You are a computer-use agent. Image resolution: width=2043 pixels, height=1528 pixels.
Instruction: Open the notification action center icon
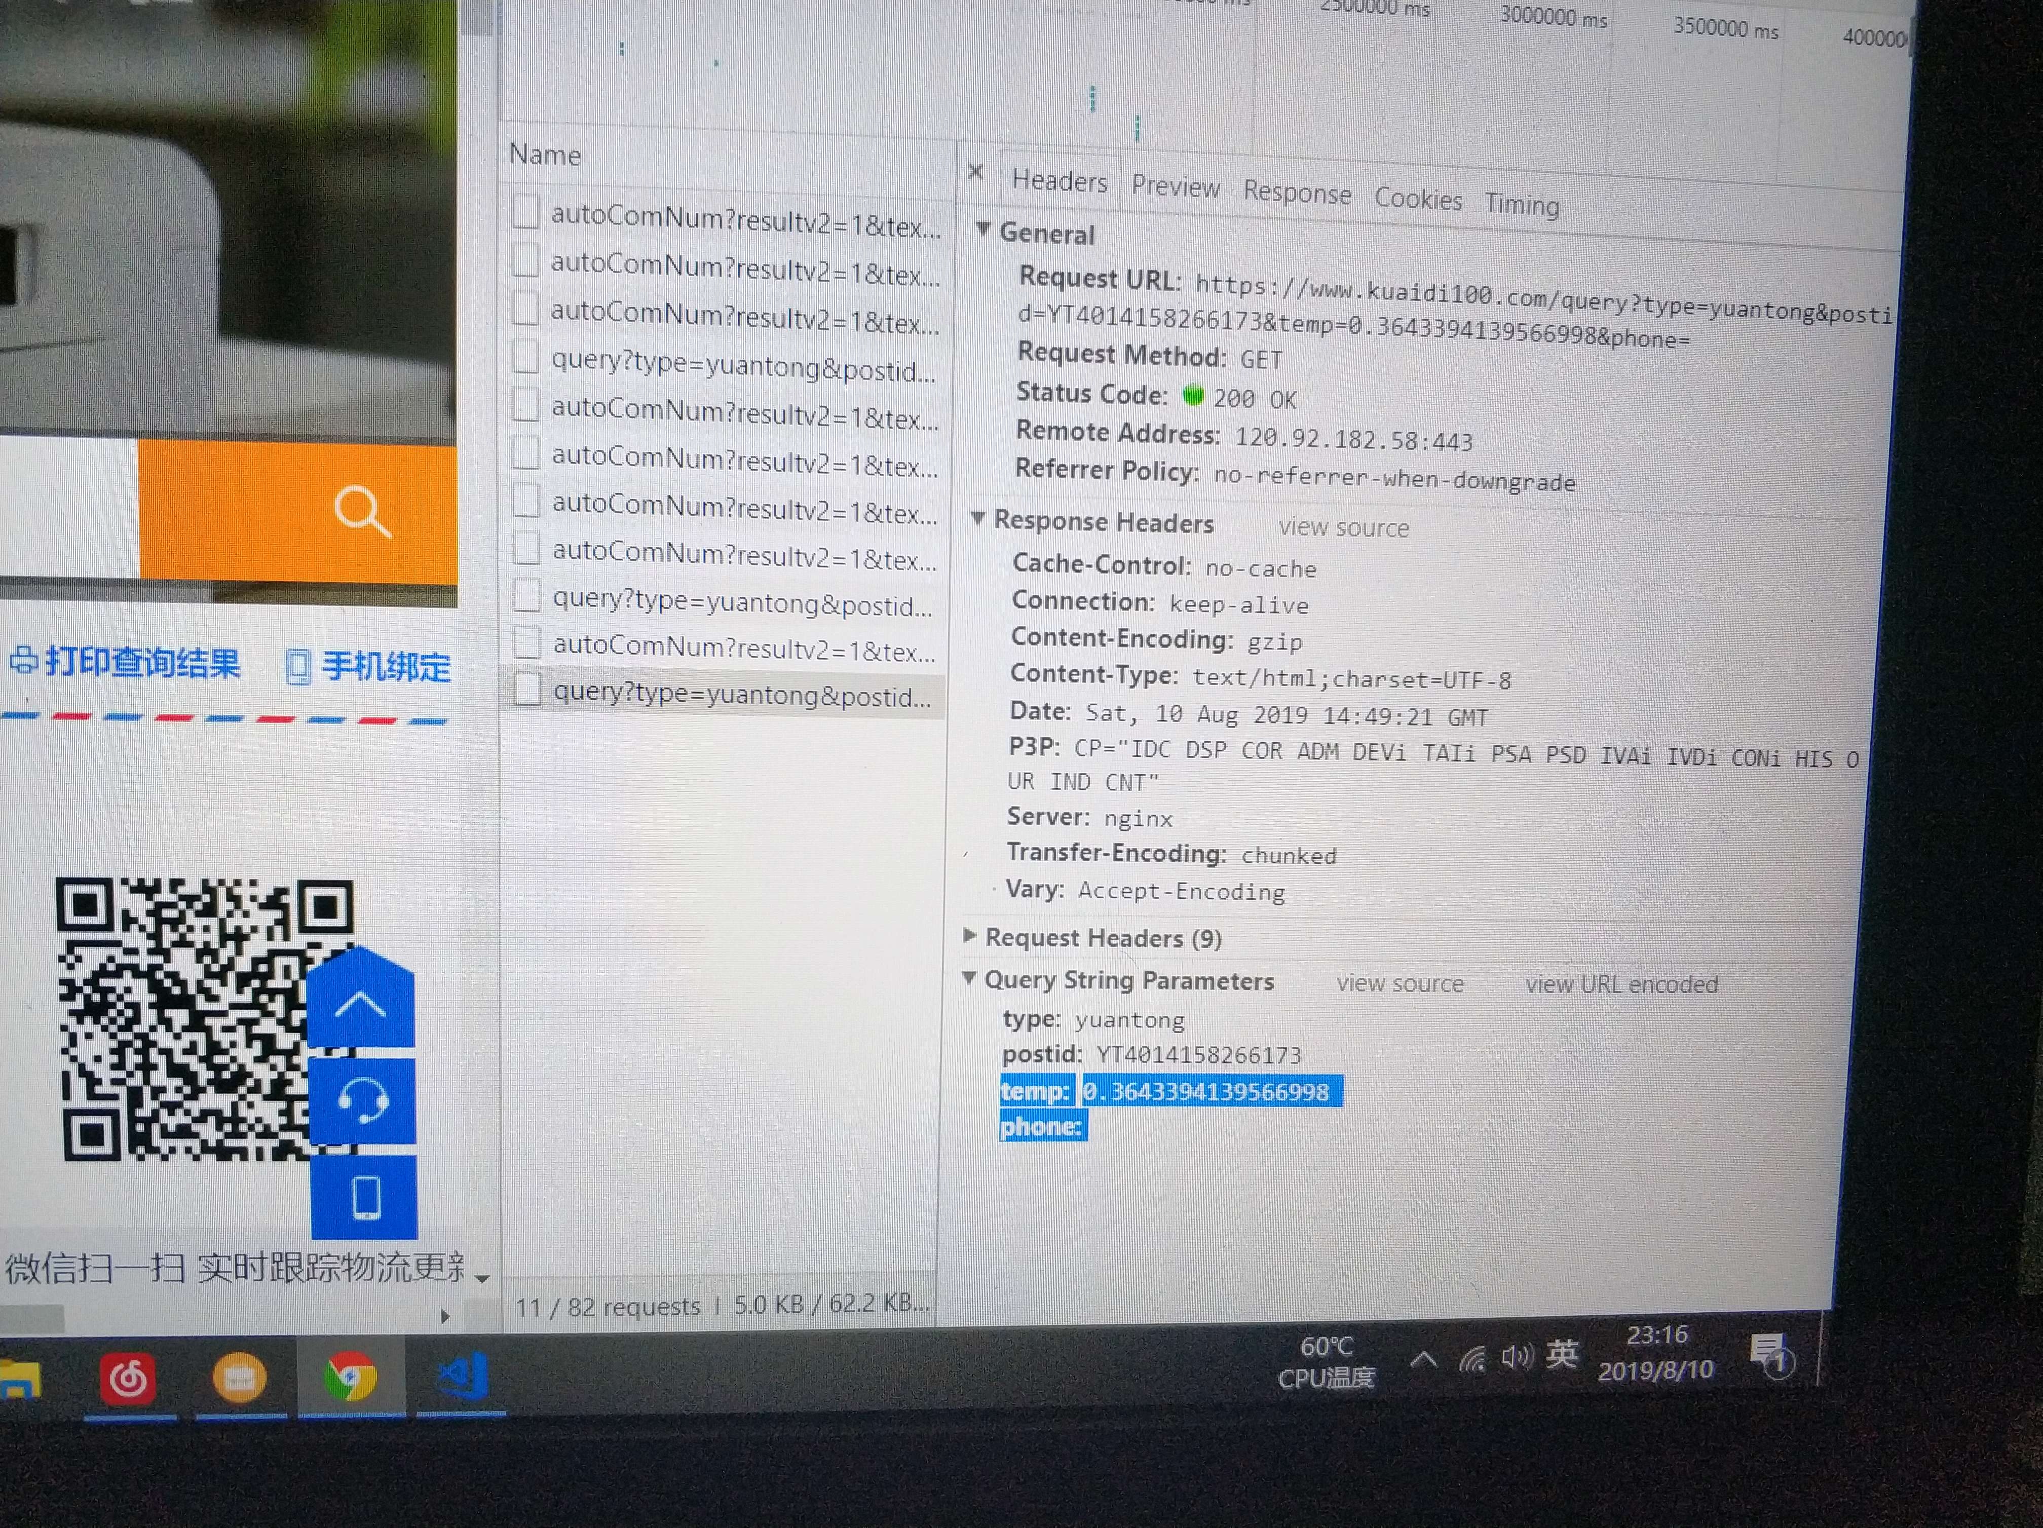pos(1771,1356)
